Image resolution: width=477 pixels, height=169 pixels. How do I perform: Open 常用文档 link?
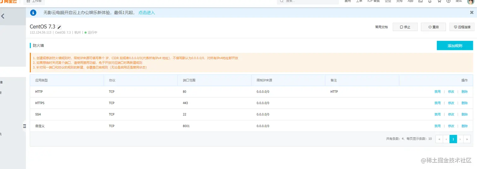pyautogui.click(x=381, y=27)
